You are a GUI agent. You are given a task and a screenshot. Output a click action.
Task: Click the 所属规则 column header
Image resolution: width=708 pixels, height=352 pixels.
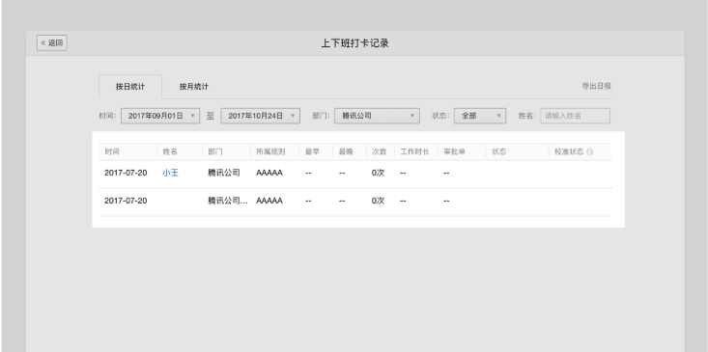click(270, 151)
